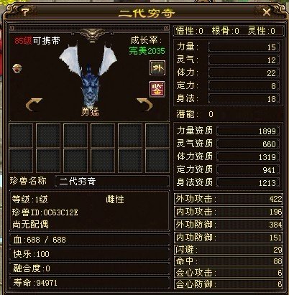Select the first slot in bottom skill row

(21, 161)
